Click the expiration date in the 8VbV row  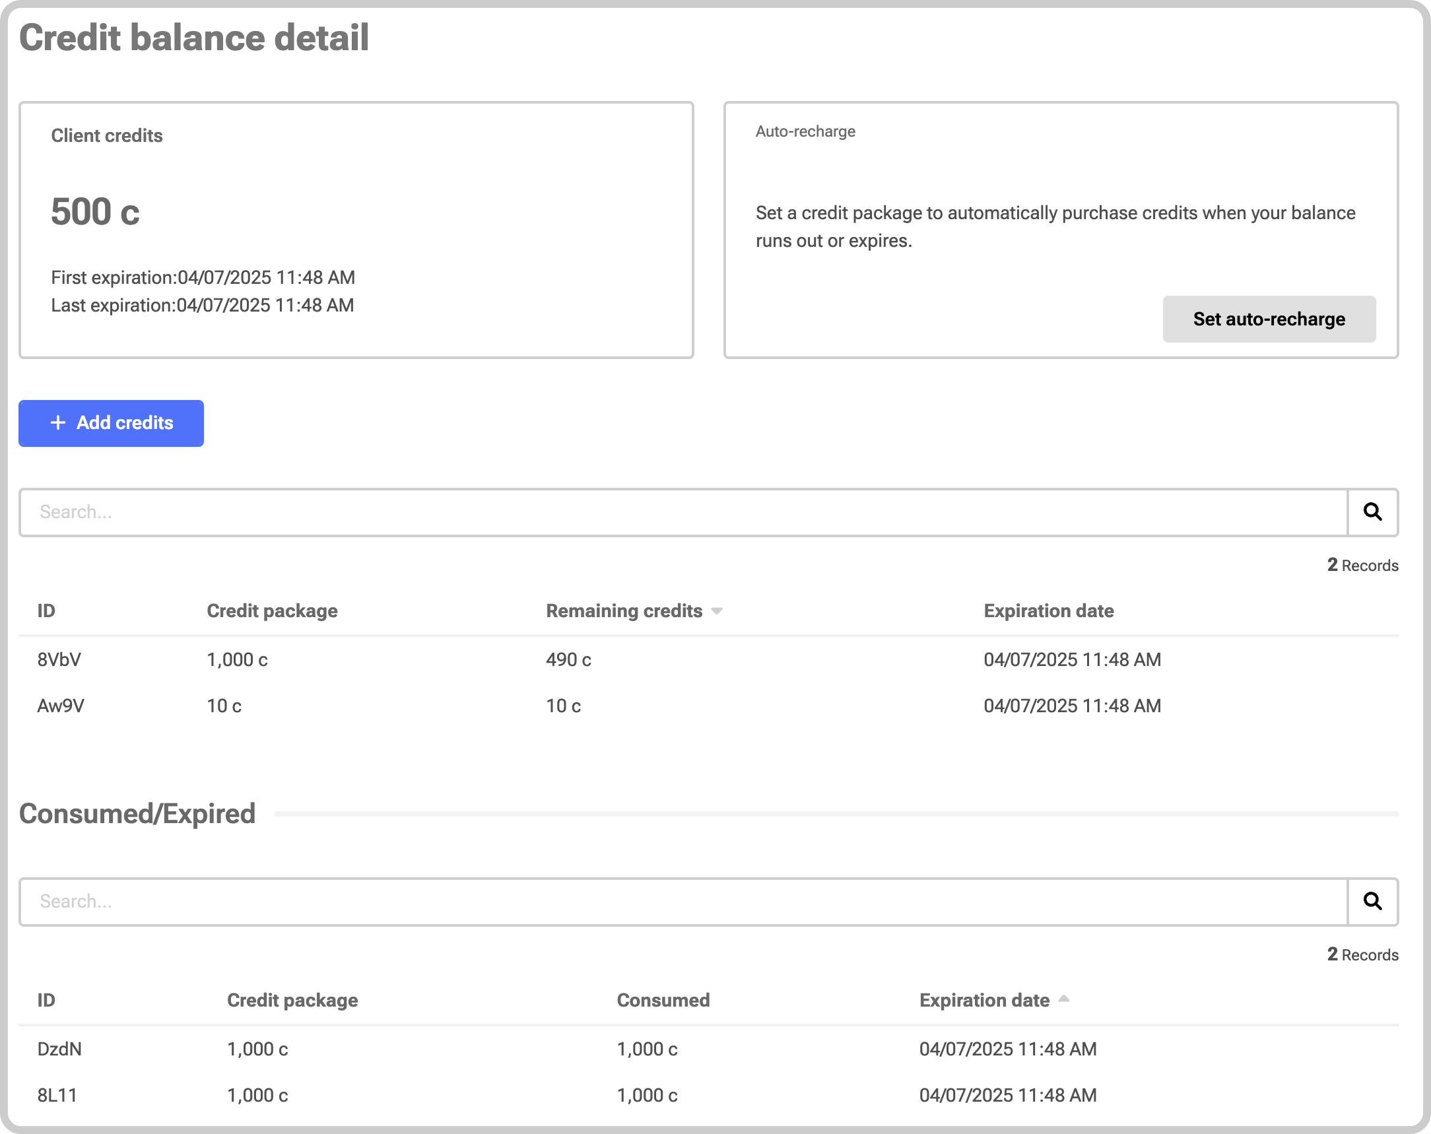pyautogui.click(x=1072, y=659)
